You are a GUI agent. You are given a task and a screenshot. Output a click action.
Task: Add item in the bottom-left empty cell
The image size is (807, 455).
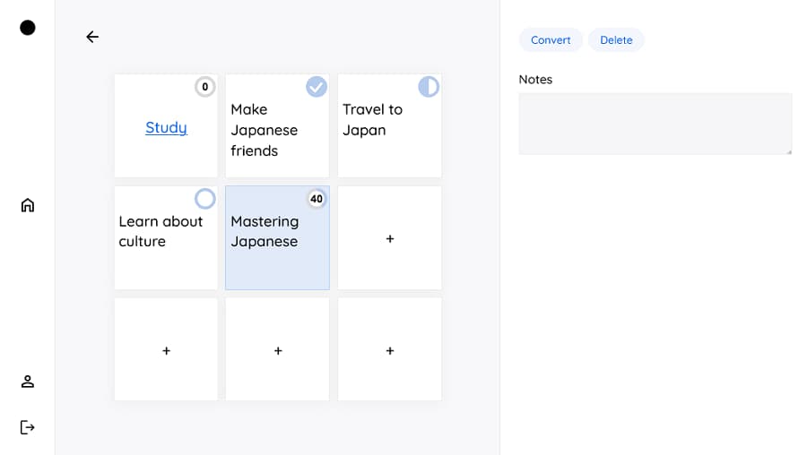(x=166, y=351)
